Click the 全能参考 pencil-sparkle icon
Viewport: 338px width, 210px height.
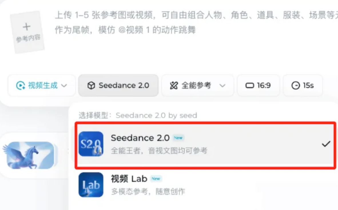point(174,86)
